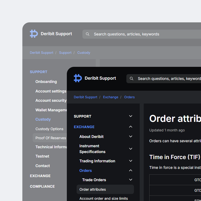Expand Trading Information chevron
201x201 pixels.
(x=131, y=161)
